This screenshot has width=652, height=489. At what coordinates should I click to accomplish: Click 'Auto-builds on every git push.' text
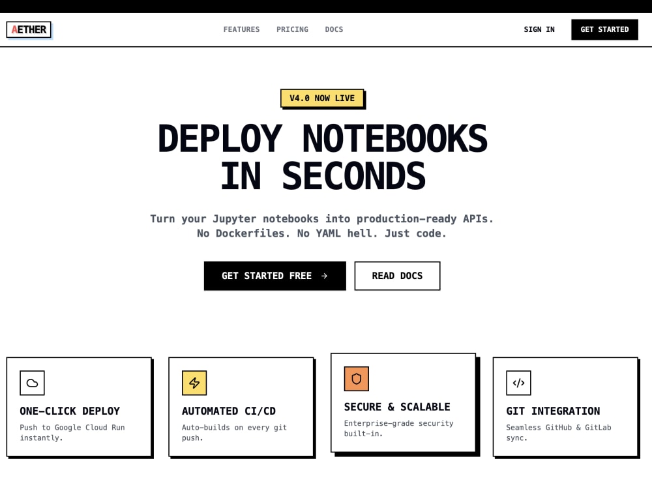pyautogui.click(x=235, y=432)
